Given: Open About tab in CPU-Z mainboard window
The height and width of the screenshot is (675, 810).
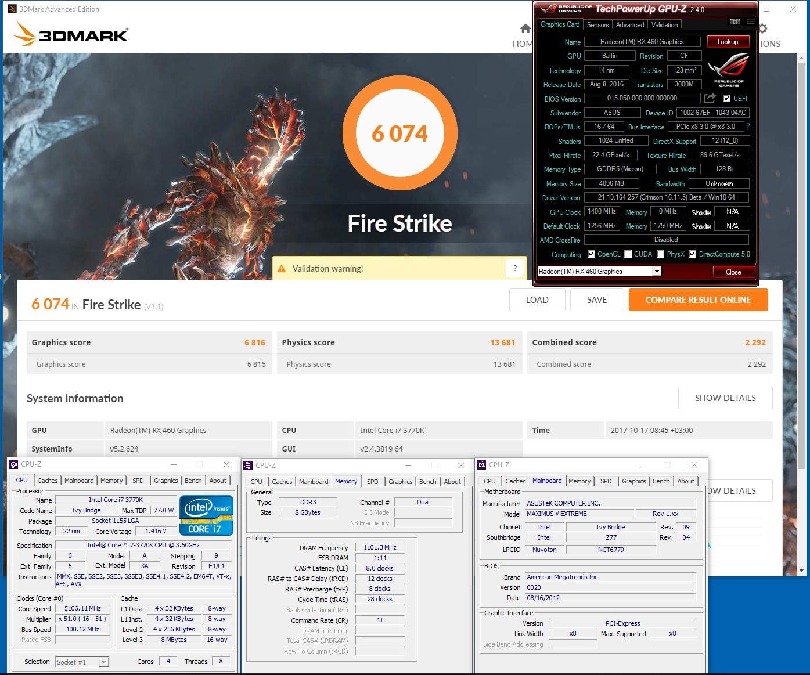Looking at the screenshot, I should (x=686, y=481).
